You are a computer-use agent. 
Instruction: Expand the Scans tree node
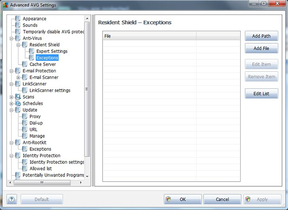pos(12,97)
